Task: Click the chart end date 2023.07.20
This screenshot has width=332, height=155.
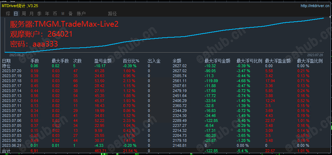Action: (315, 55)
